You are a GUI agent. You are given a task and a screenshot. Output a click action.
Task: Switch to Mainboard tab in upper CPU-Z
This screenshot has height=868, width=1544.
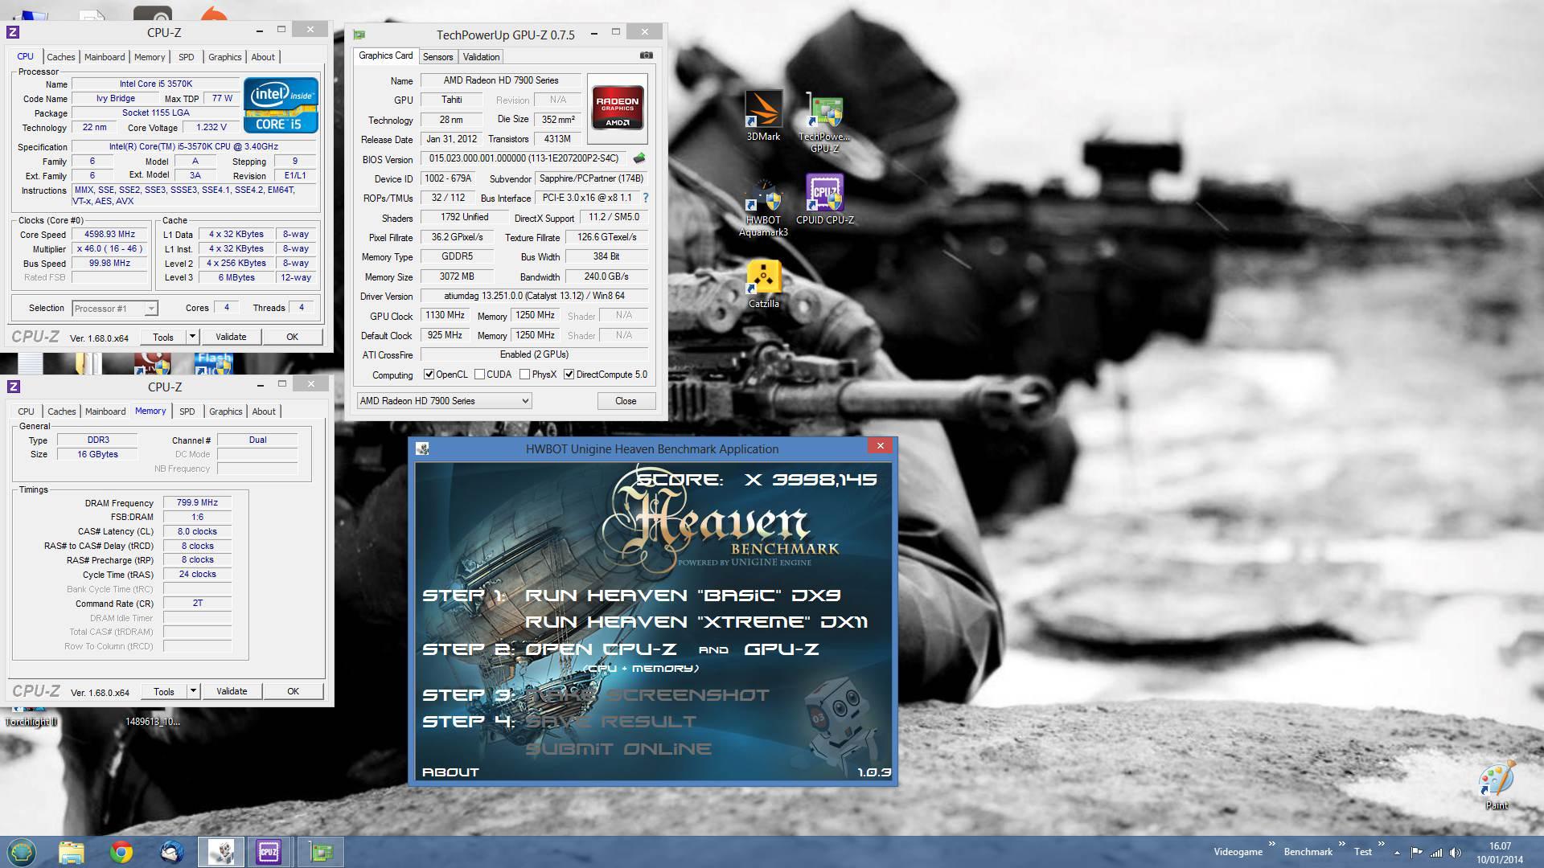pos(105,57)
